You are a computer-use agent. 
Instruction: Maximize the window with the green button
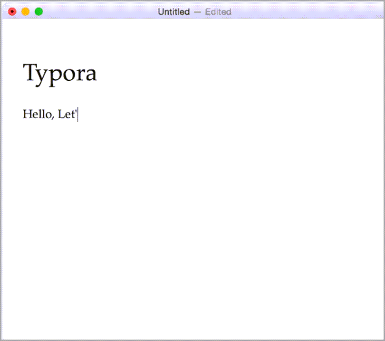(x=39, y=11)
